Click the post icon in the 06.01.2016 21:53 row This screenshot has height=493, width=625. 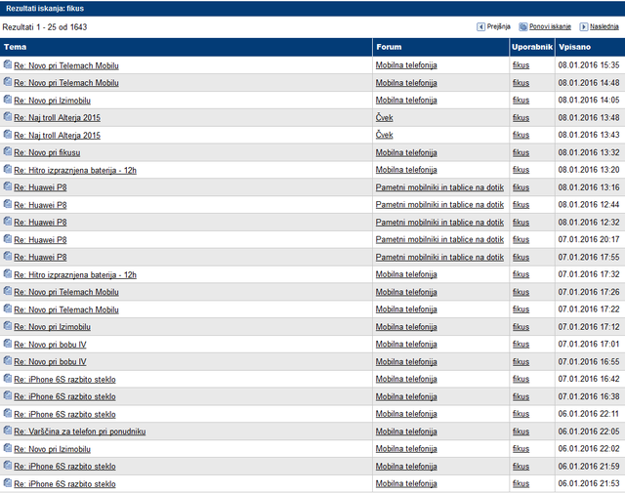pyautogui.click(x=8, y=482)
